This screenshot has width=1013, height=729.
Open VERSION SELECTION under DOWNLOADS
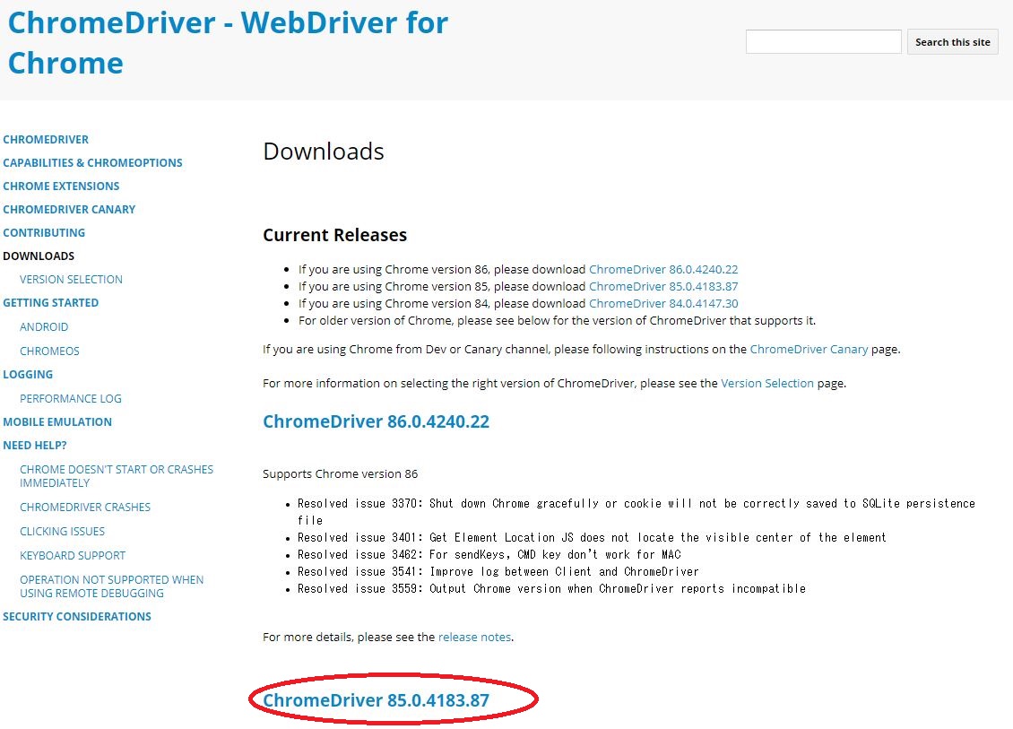(x=71, y=279)
